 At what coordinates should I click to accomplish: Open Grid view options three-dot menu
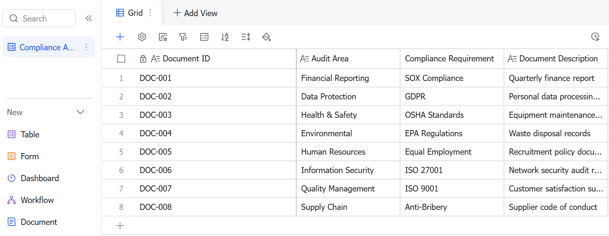[150, 13]
